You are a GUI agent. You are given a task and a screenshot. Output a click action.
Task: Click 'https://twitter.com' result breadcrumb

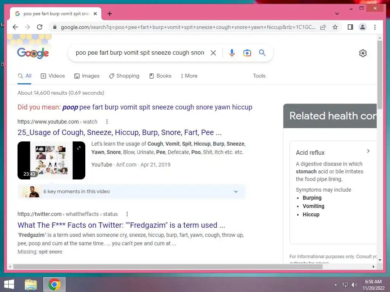click(68, 214)
